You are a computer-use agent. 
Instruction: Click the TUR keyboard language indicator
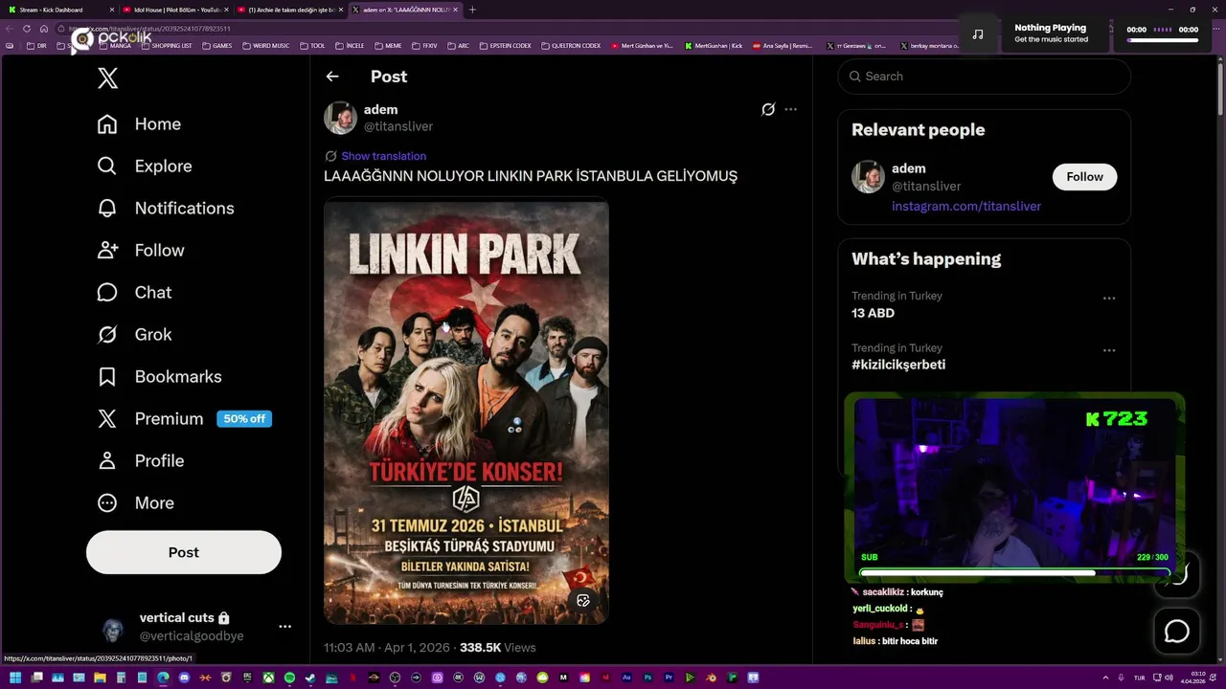(1140, 678)
